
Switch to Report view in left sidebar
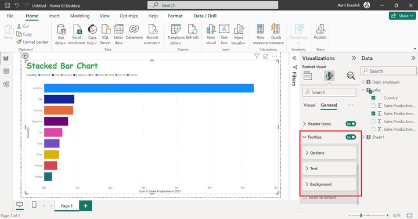pos(6,58)
